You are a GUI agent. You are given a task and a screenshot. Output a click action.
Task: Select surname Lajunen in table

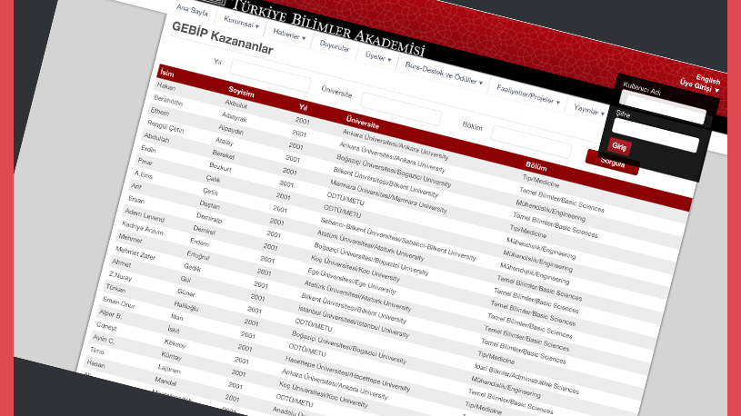pos(169,368)
